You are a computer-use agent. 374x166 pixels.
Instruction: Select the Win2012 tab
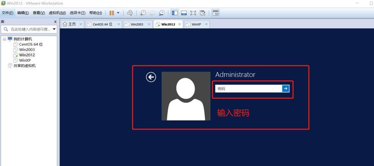168,24
